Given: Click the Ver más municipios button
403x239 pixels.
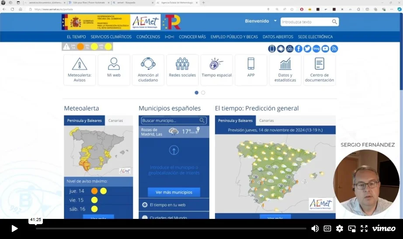Looking at the screenshot, I should (x=174, y=192).
